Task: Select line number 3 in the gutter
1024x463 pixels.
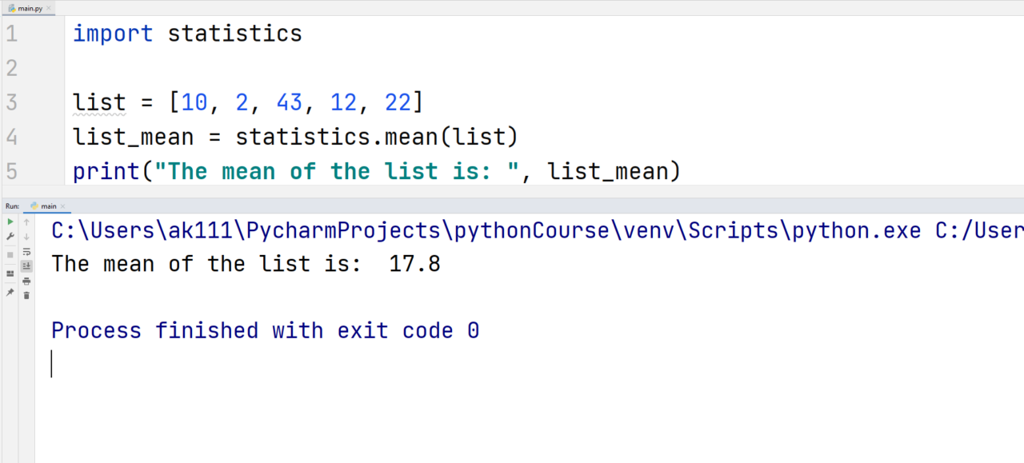Action: pos(11,102)
